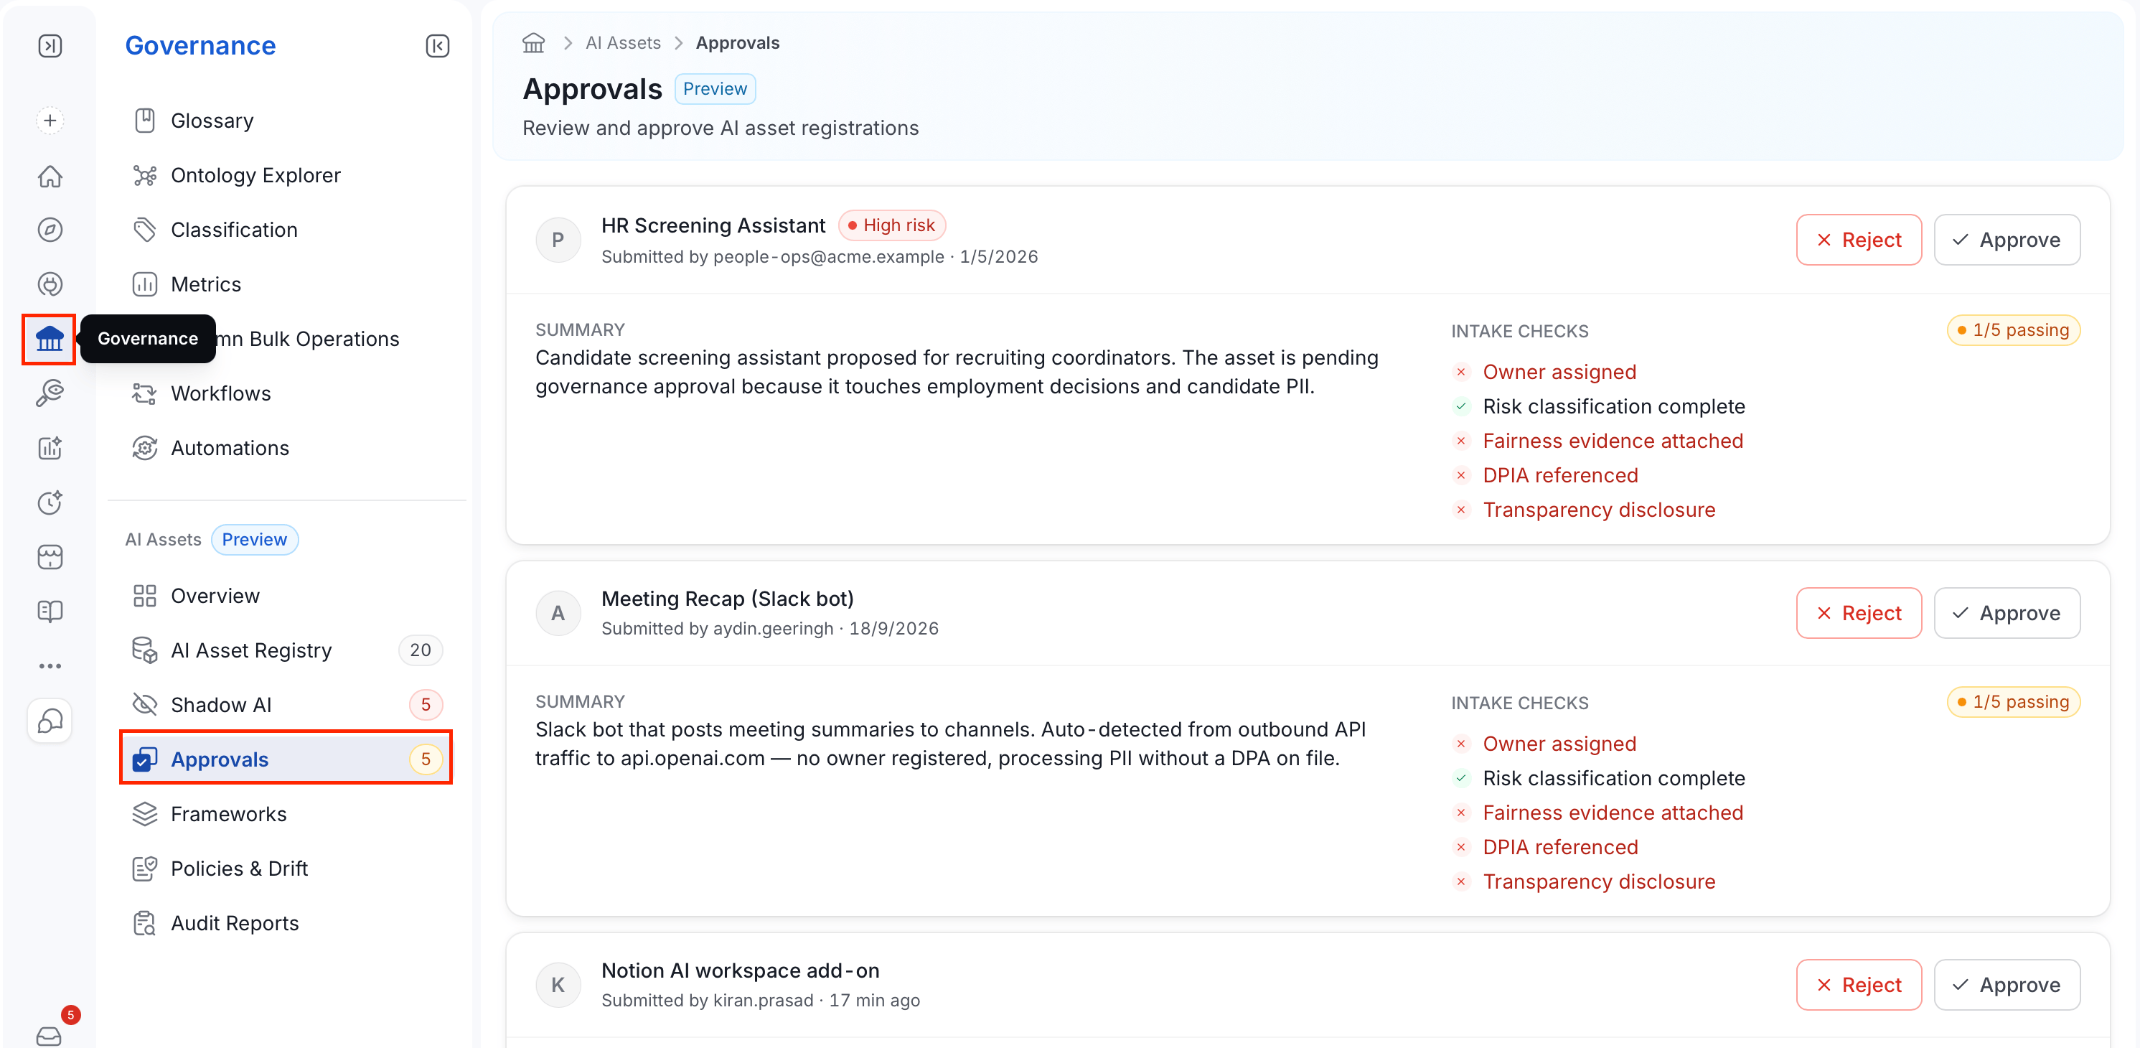This screenshot has height=1048, width=2140.
Task: Open Ontology Explorer
Action: pyautogui.click(x=286, y=175)
